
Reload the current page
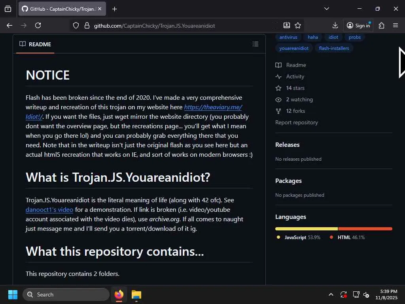pyautogui.click(x=38, y=25)
